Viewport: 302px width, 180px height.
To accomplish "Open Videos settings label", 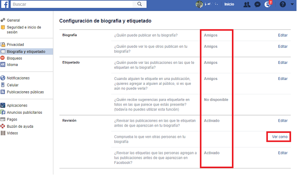I will pos(12,133).
